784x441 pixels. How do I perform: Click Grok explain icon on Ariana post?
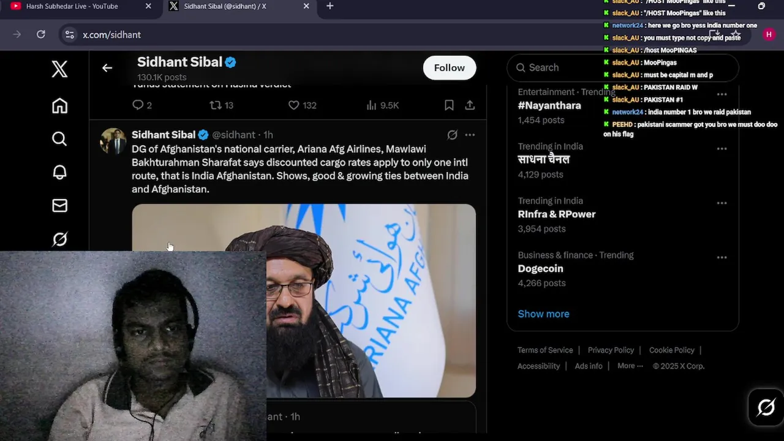tap(452, 135)
